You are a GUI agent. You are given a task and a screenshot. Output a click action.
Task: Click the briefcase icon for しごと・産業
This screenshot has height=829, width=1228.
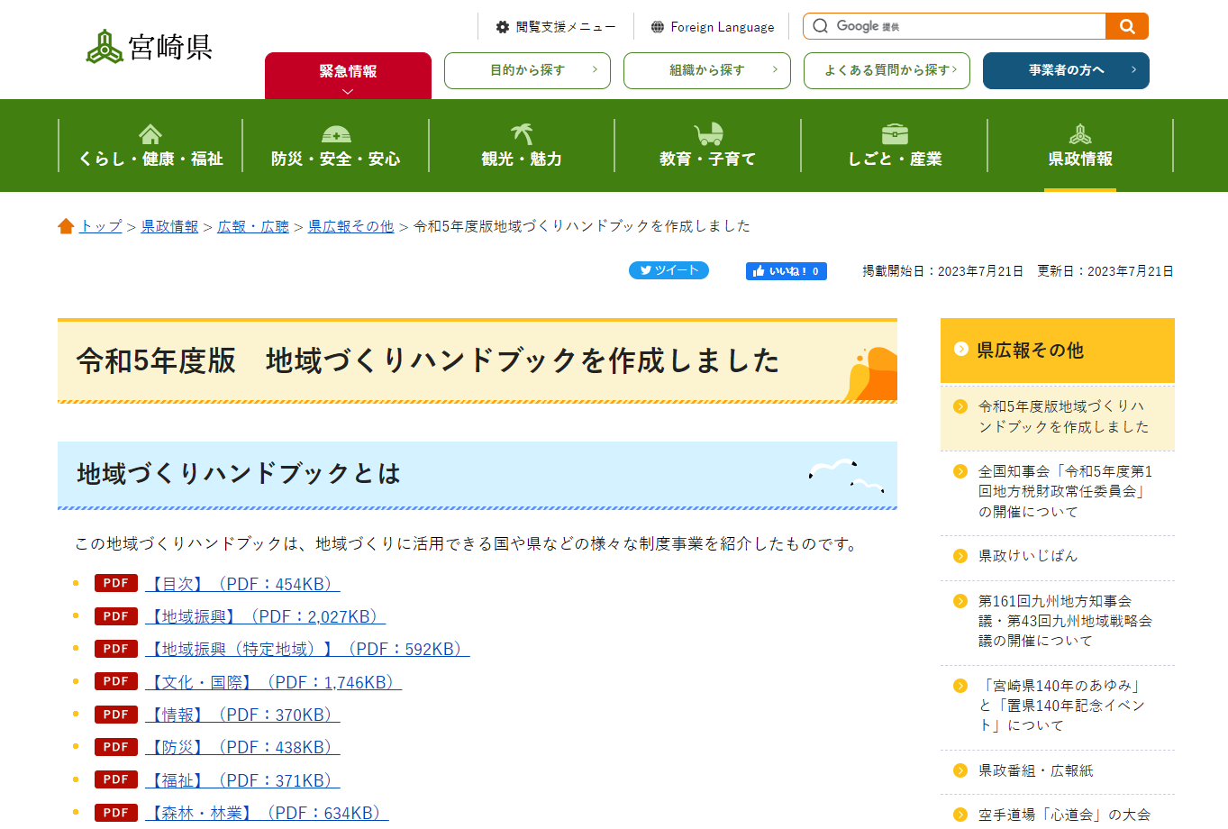click(x=893, y=133)
